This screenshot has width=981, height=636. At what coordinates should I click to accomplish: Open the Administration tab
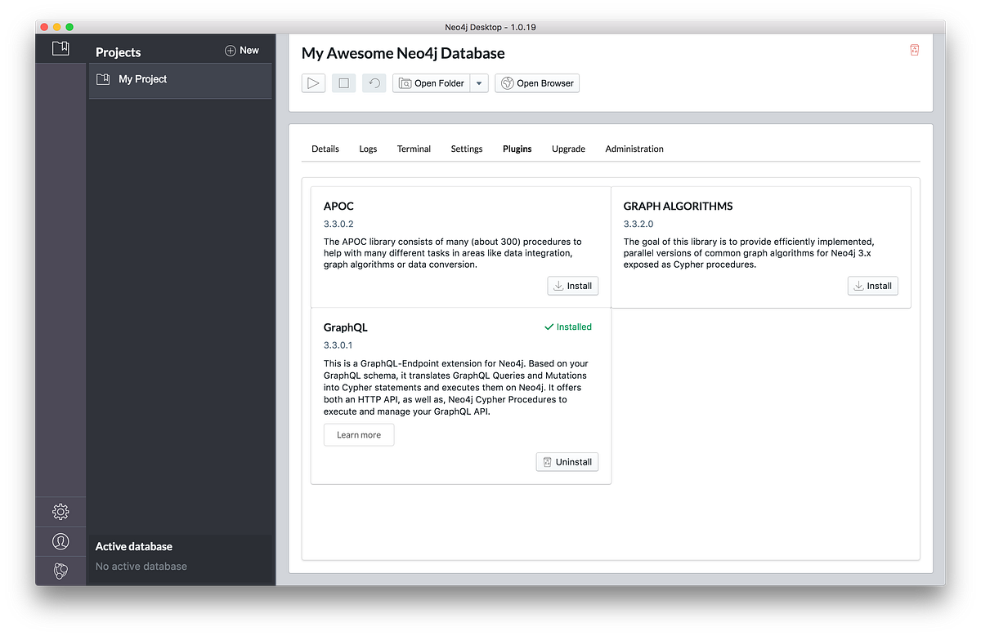click(634, 149)
